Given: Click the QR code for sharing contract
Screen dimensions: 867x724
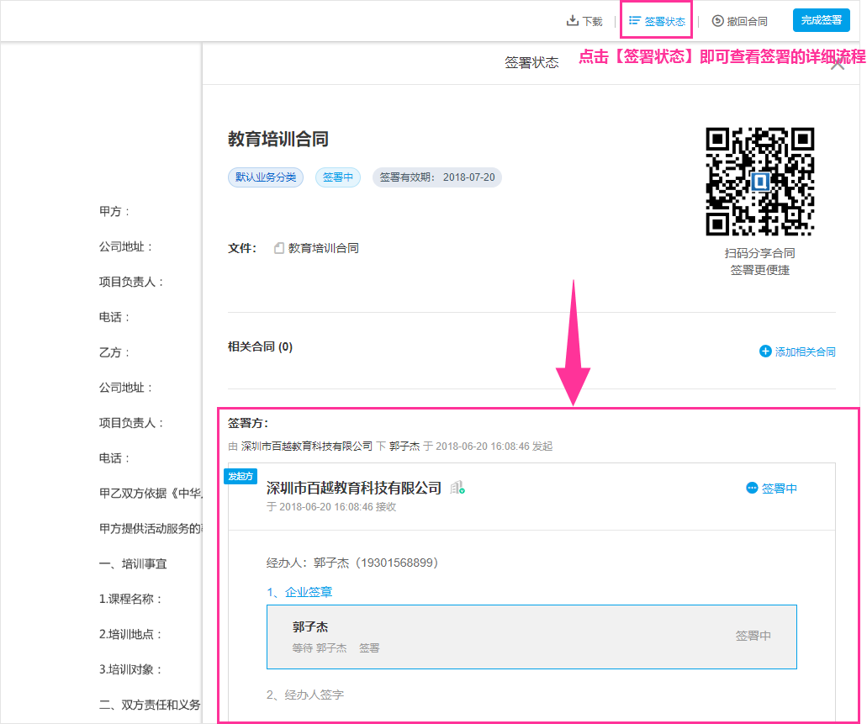Looking at the screenshot, I should [x=759, y=182].
